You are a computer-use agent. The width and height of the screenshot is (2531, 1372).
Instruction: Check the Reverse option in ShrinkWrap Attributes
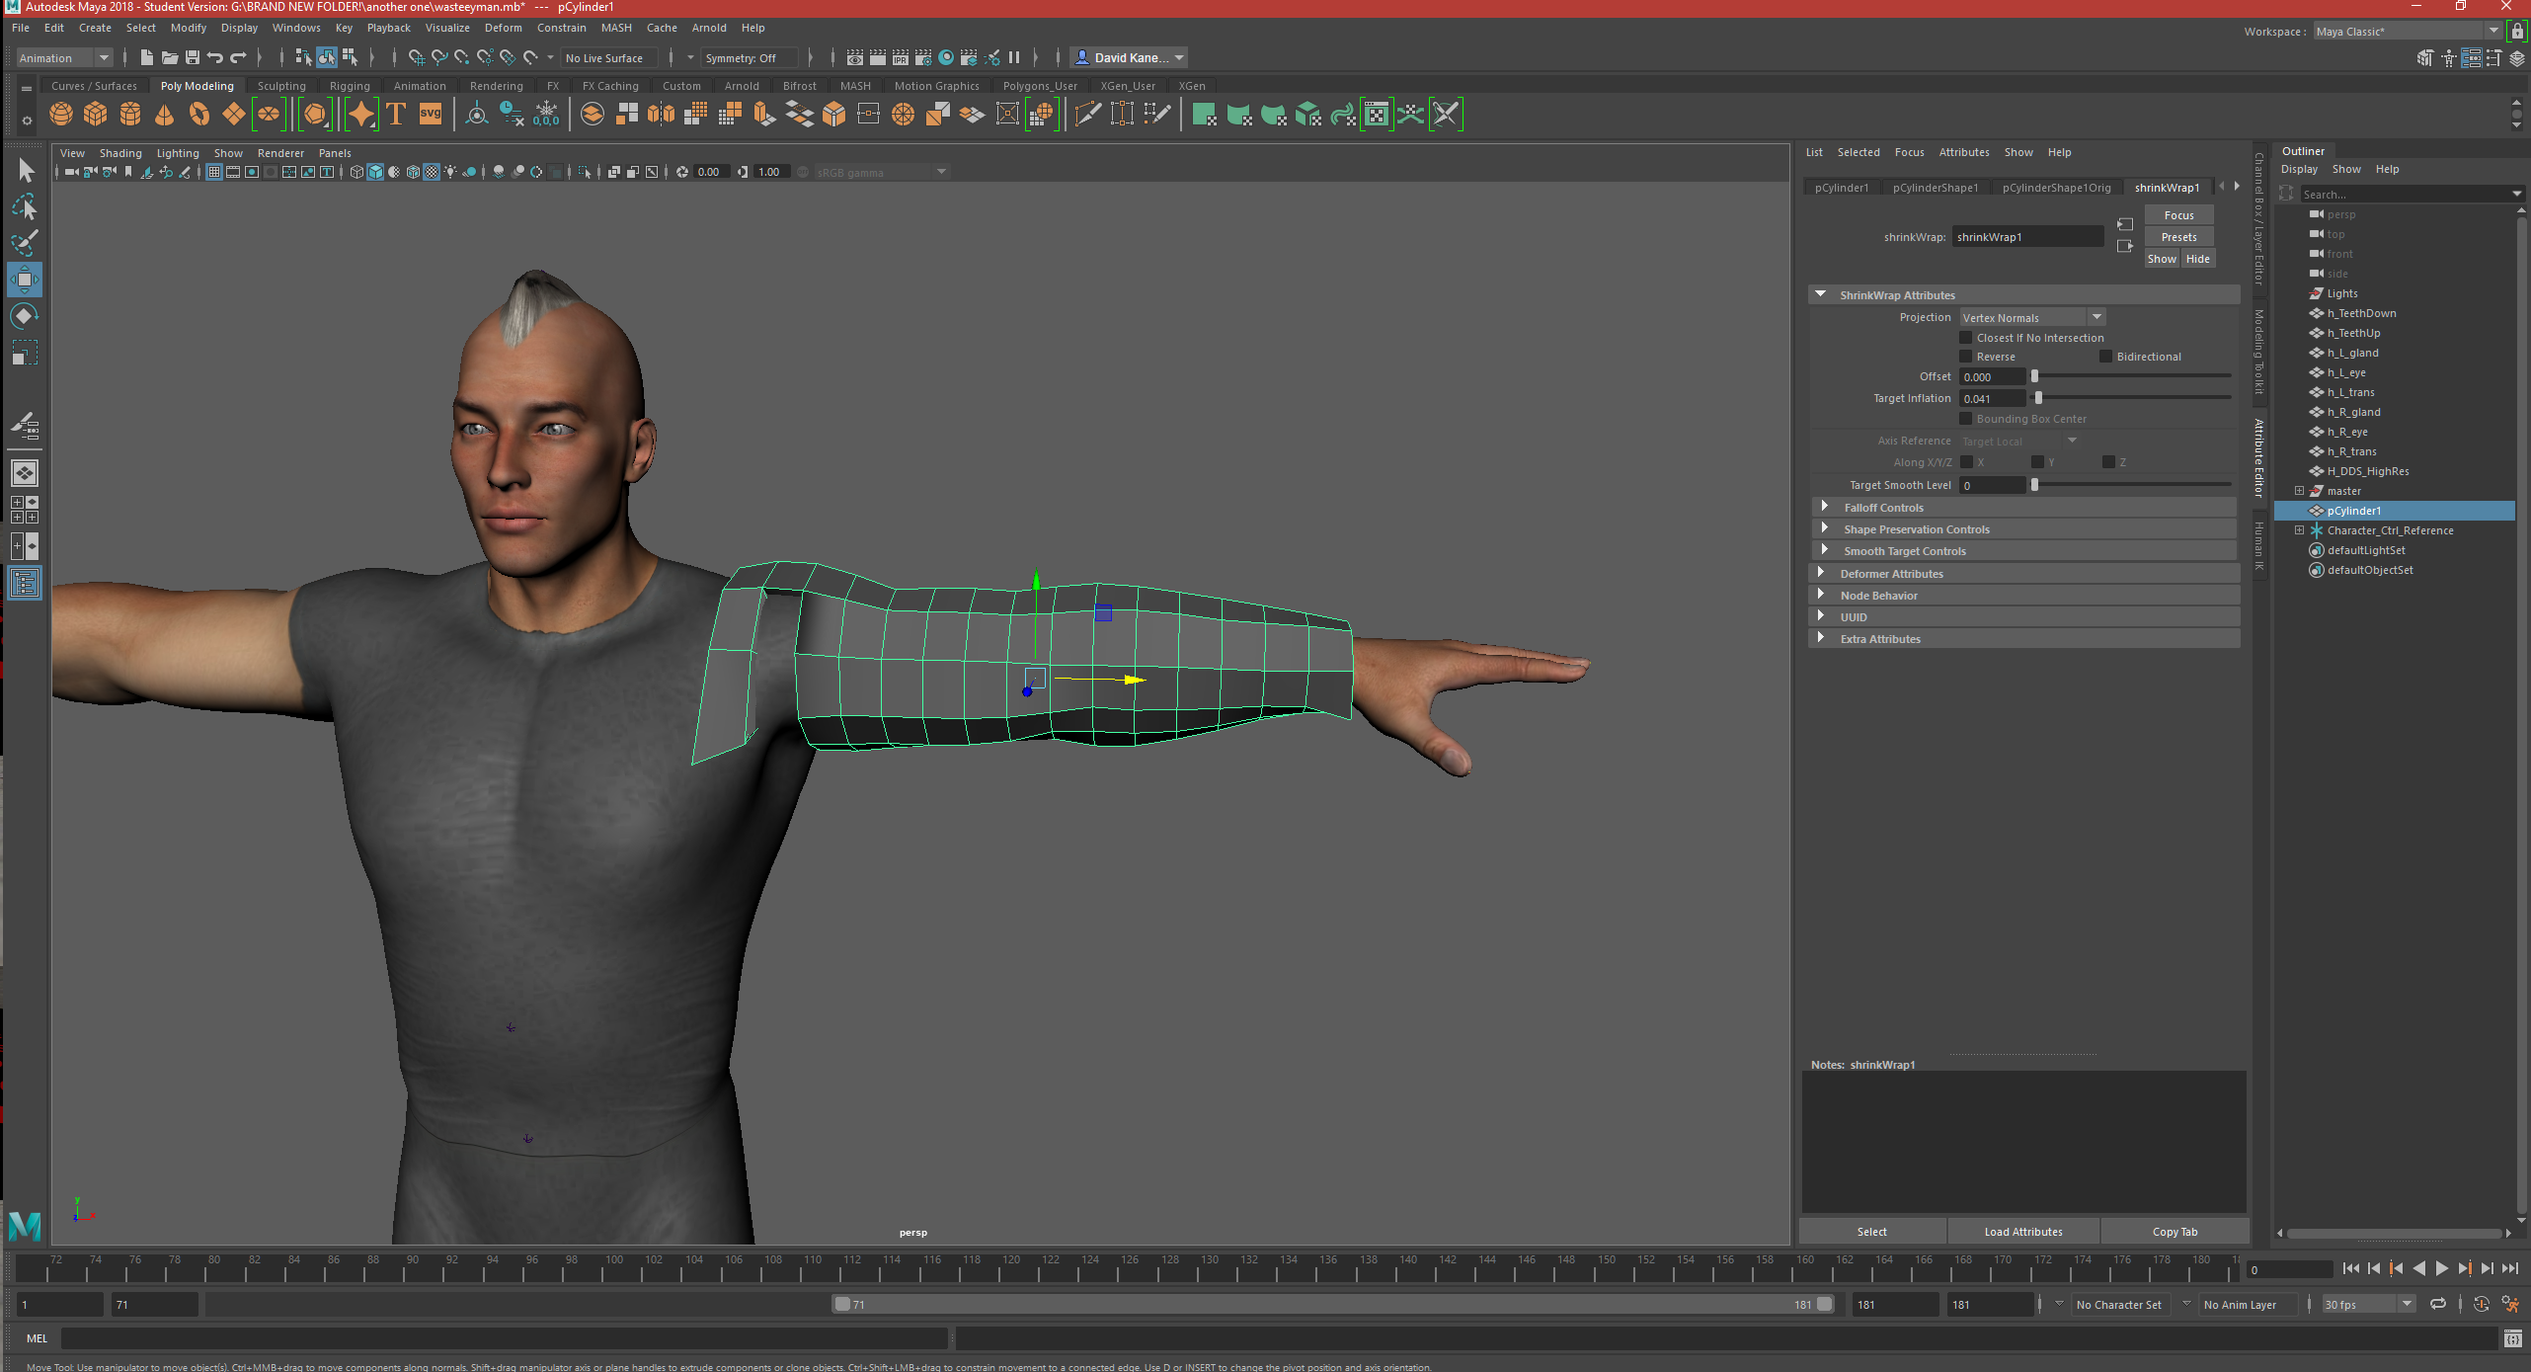click(x=1965, y=357)
